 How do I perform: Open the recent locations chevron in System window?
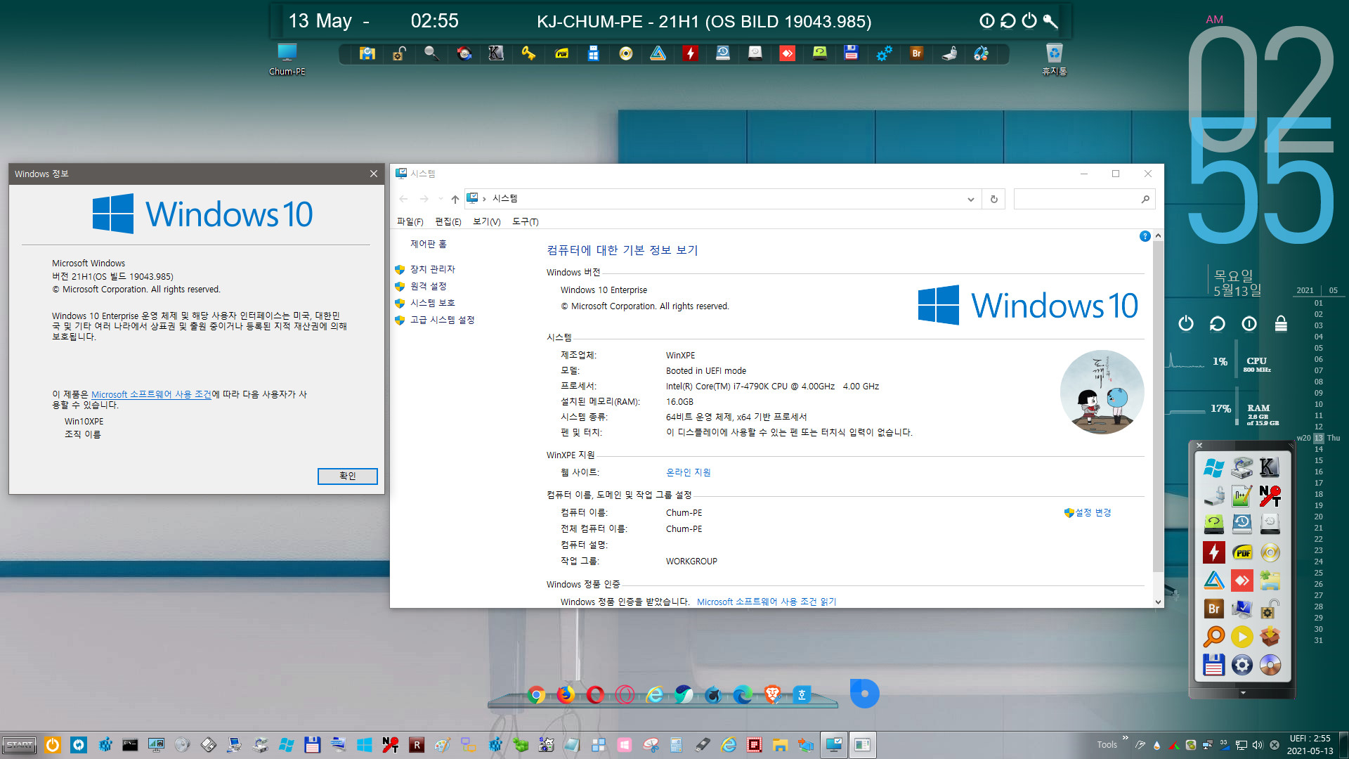441,199
